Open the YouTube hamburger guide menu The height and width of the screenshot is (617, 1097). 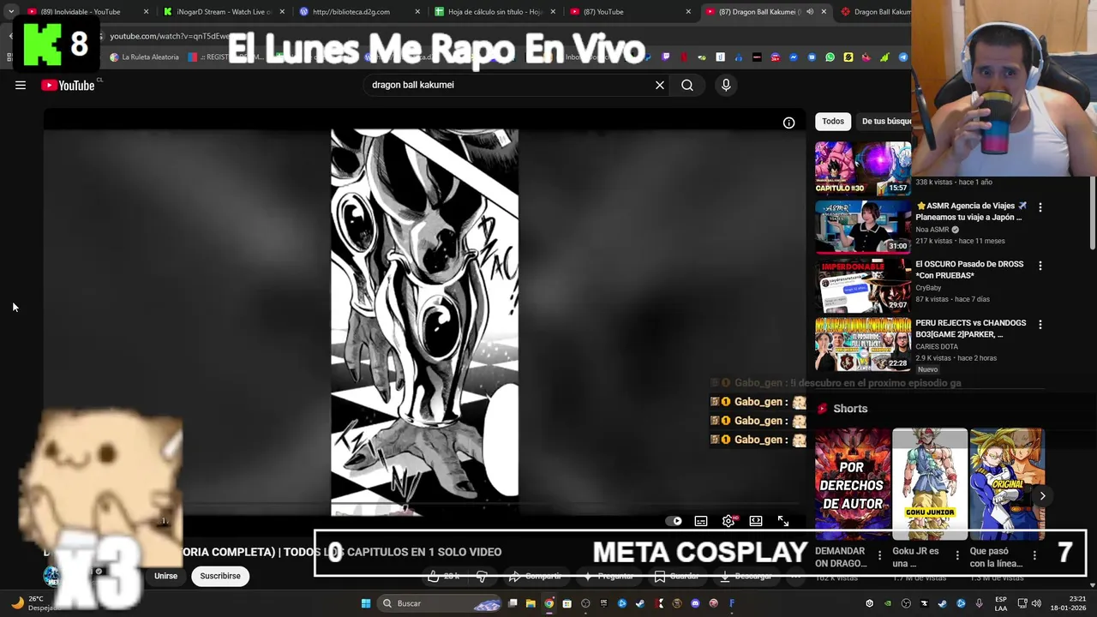(21, 85)
